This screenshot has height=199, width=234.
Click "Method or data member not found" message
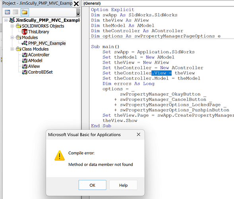(101, 164)
